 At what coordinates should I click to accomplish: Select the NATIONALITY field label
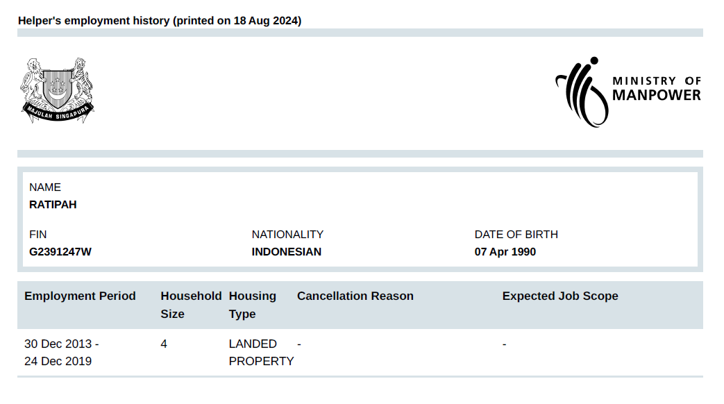287,235
